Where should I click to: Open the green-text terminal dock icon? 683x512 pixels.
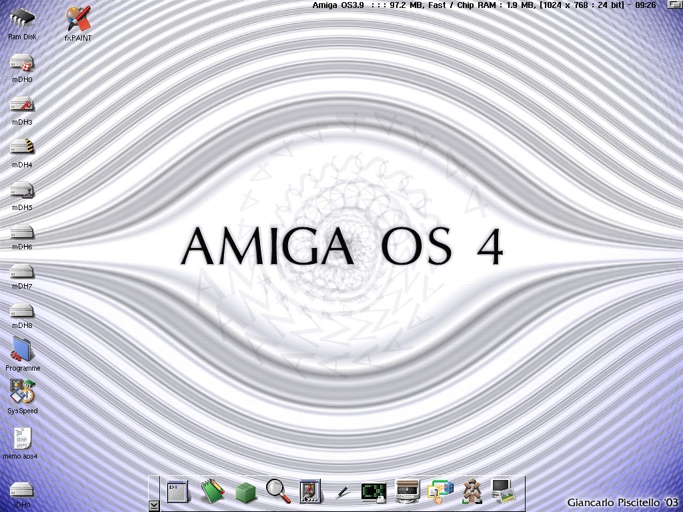pos(374,492)
